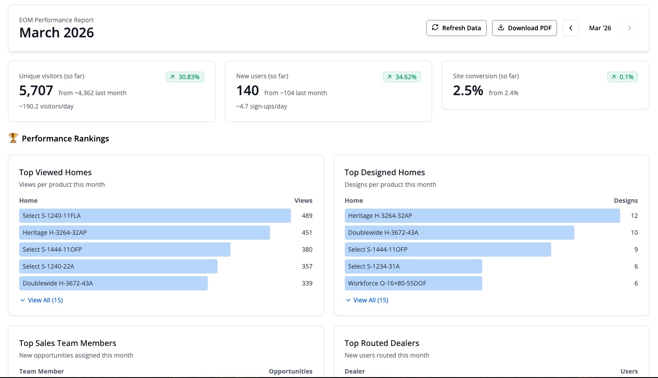Expand View All (15) under Top Designed Homes
This screenshot has width=658, height=378.
(367, 300)
